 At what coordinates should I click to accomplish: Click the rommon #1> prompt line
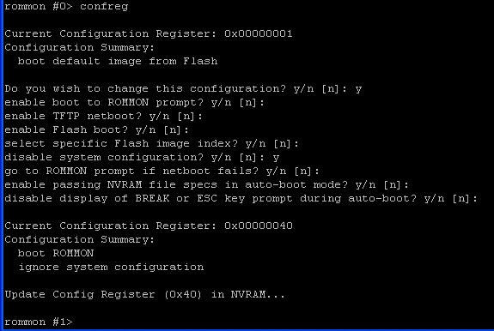pyautogui.click(x=39, y=322)
